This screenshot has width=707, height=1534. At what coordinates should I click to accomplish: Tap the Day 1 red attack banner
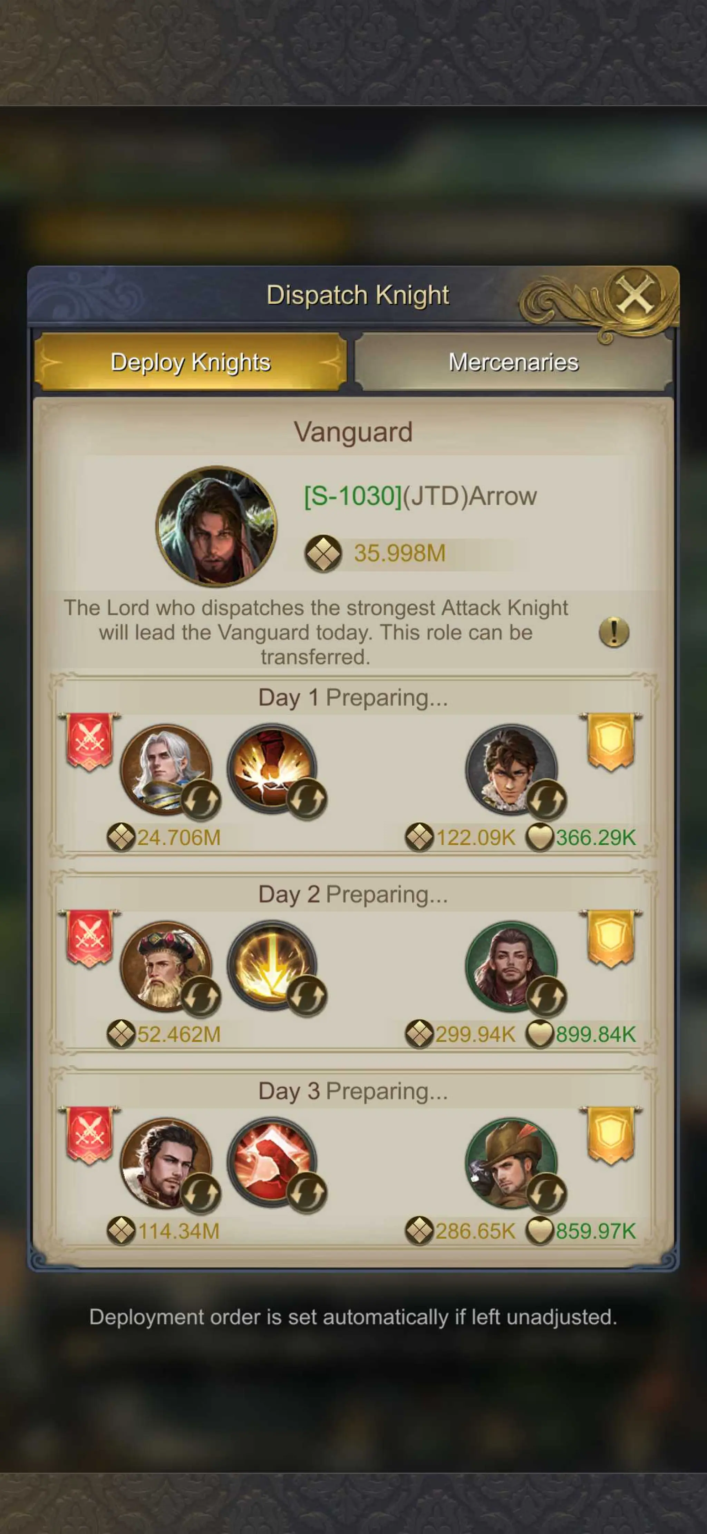point(90,742)
